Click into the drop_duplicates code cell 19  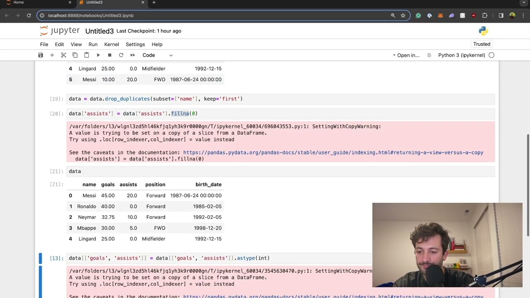(280, 99)
